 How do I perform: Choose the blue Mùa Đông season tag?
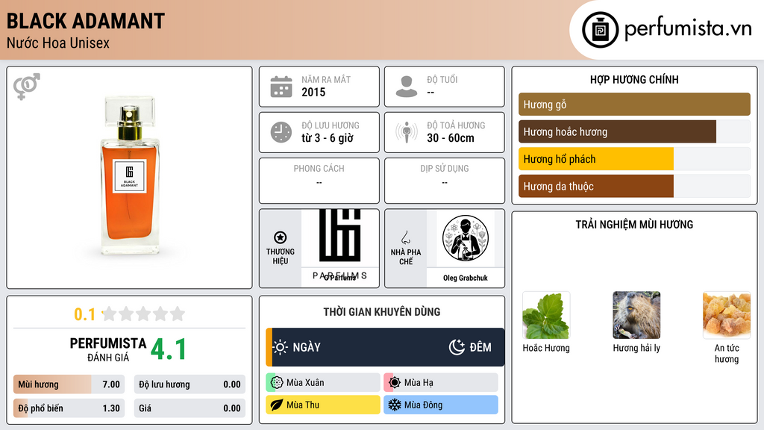click(x=441, y=405)
